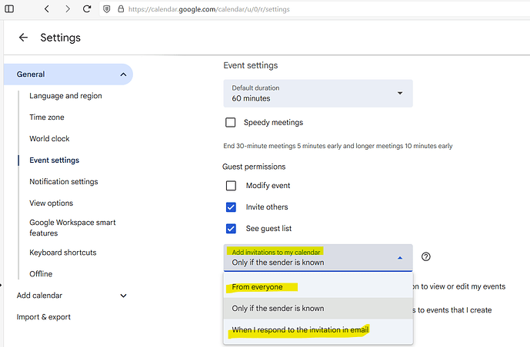This screenshot has width=530, height=347.
Task: Expand the Add calendar section
Action: point(123,296)
